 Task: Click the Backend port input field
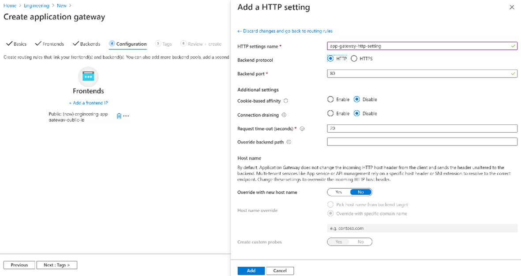point(419,74)
